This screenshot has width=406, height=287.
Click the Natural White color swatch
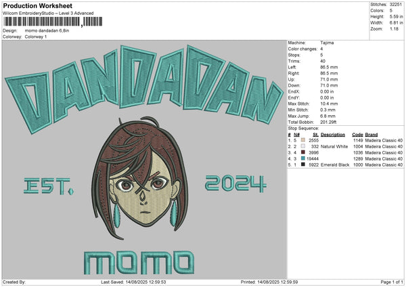tap(303, 146)
